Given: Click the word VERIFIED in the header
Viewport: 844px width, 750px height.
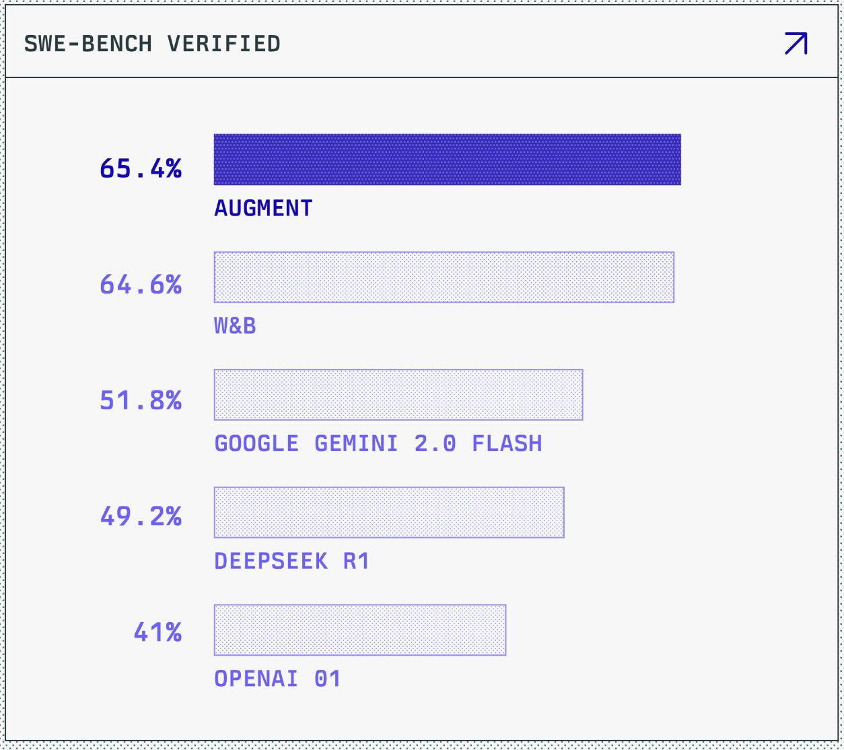Looking at the screenshot, I should coord(223,44).
